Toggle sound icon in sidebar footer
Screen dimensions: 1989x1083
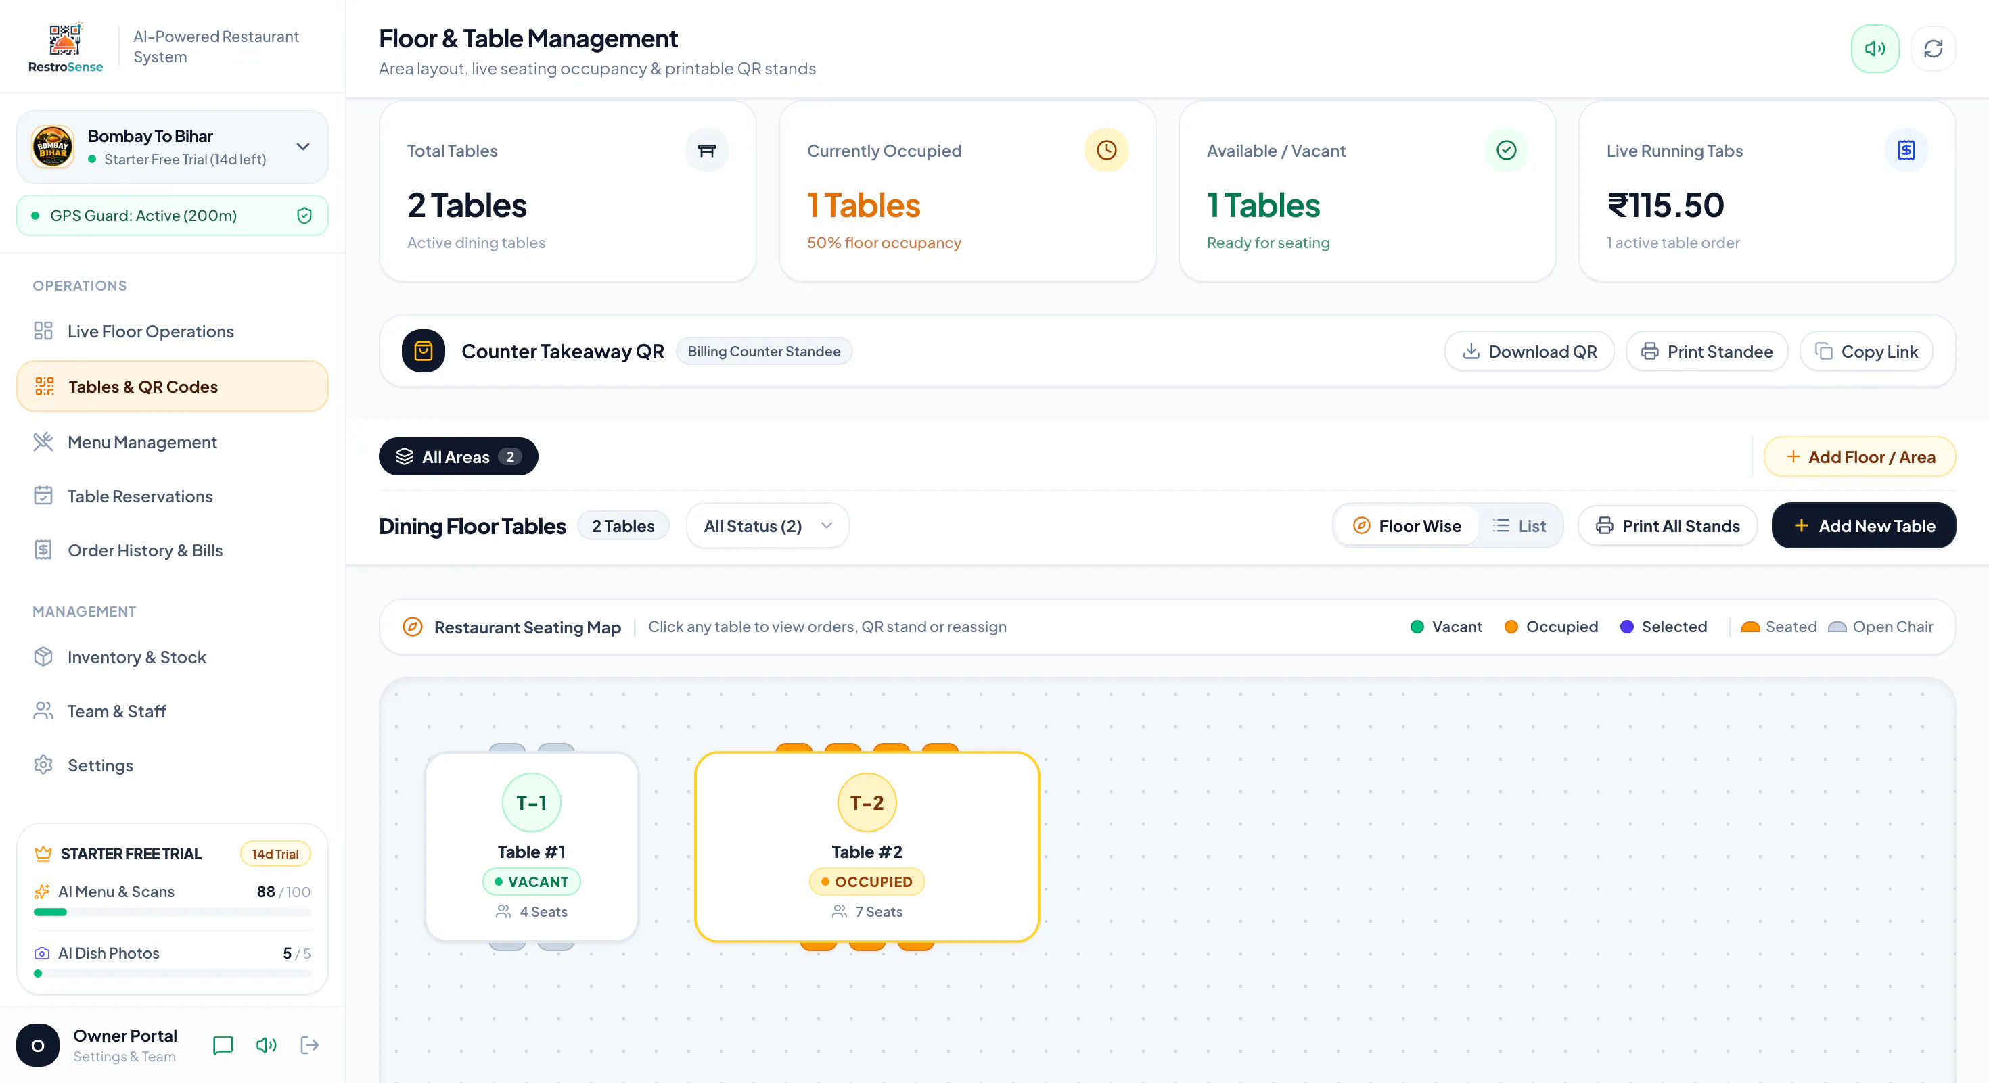(x=267, y=1045)
